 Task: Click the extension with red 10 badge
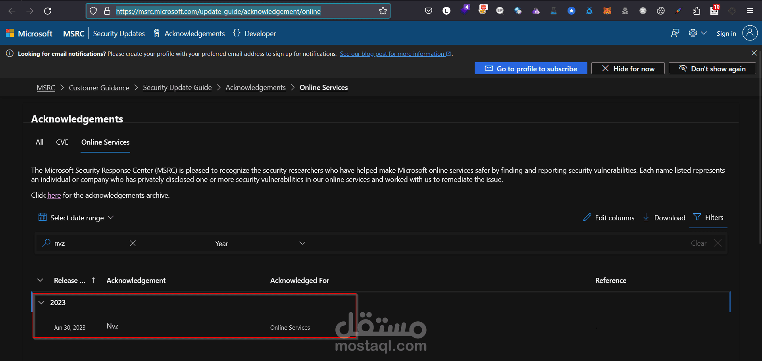(715, 10)
